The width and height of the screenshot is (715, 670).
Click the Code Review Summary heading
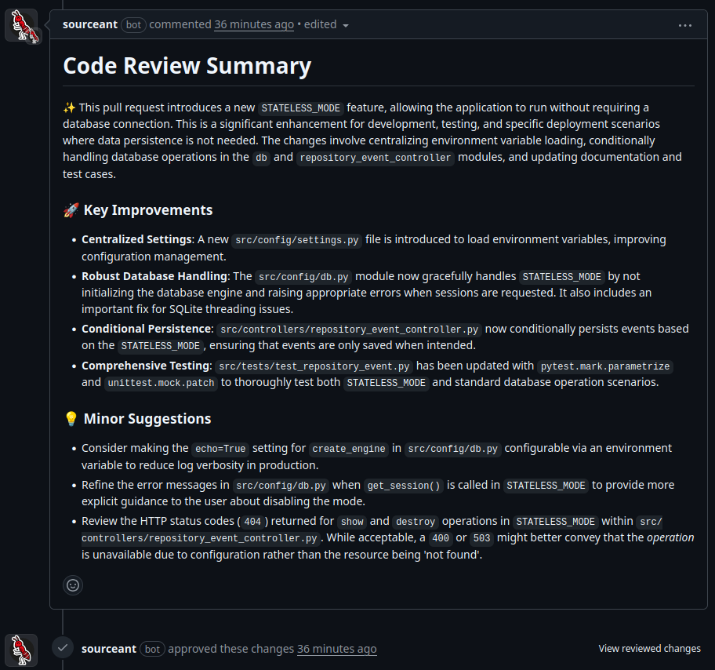tap(187, 66)
